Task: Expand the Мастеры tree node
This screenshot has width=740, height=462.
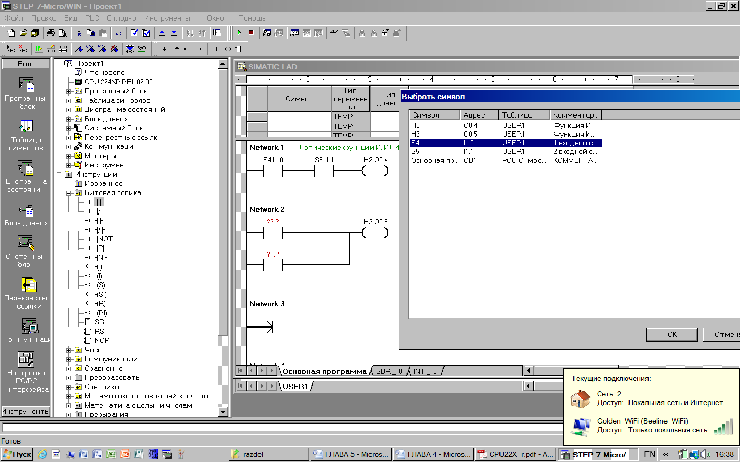Action: tap(68, 156)
